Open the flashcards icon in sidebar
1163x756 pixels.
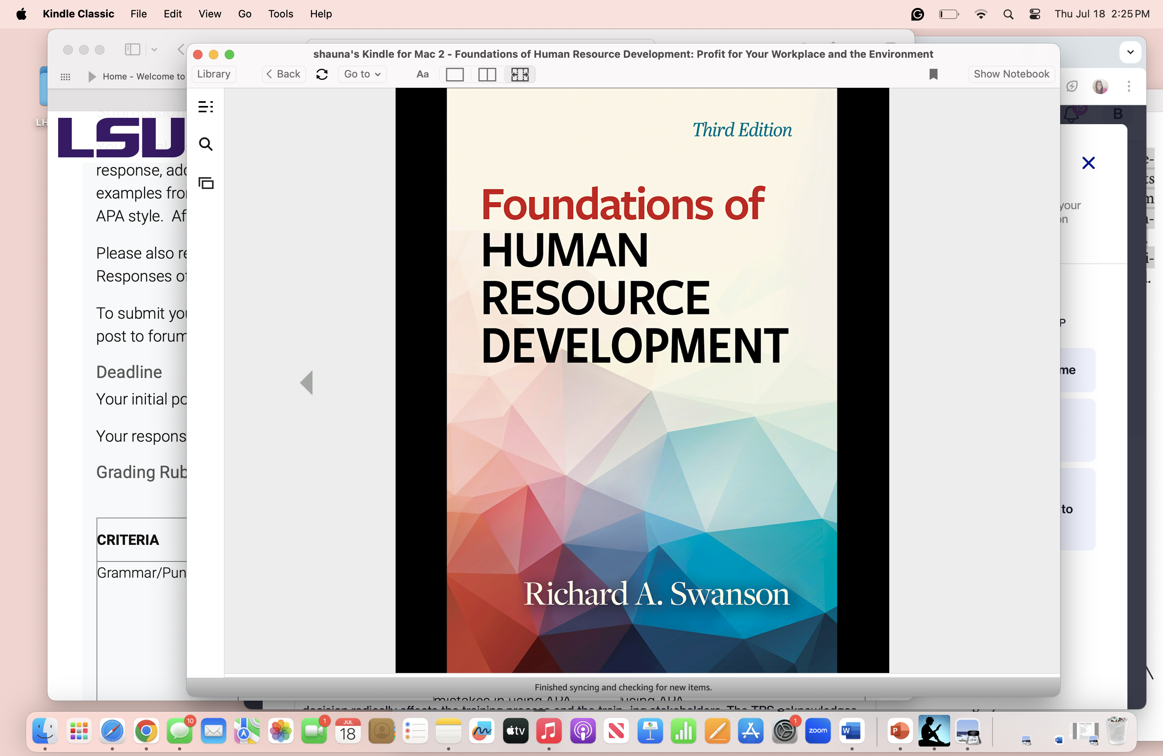pyautogui.click(x=206, y=183)
